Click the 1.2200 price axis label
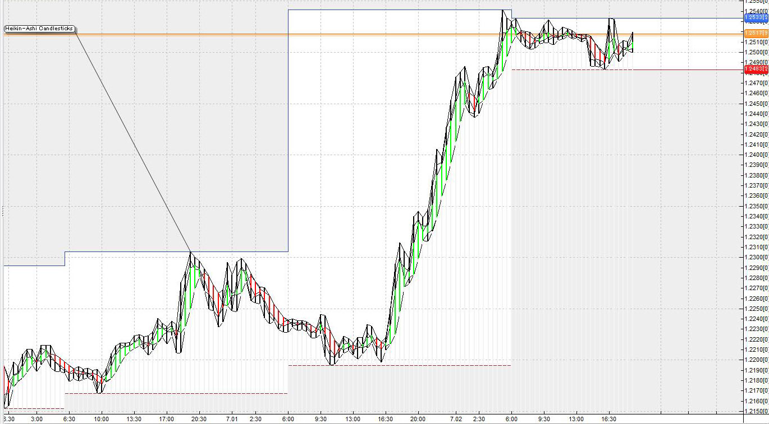 pyautogui.click(x=756, y=360)
